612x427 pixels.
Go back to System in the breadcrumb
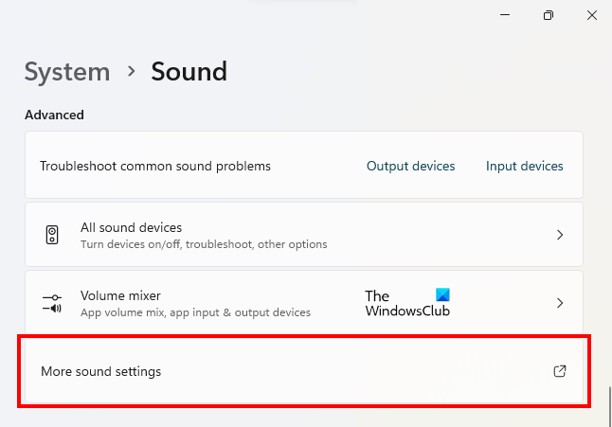[x=66, y=71]
